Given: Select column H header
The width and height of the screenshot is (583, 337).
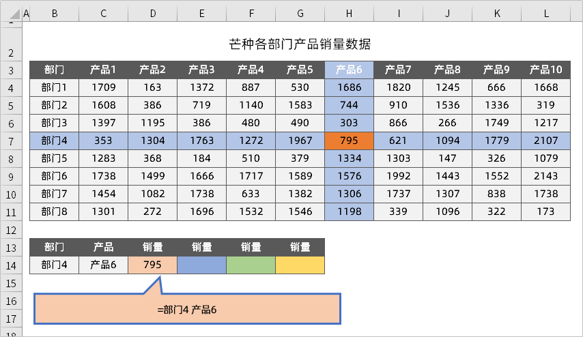Looking at the screenshot, I should [349, 13].
